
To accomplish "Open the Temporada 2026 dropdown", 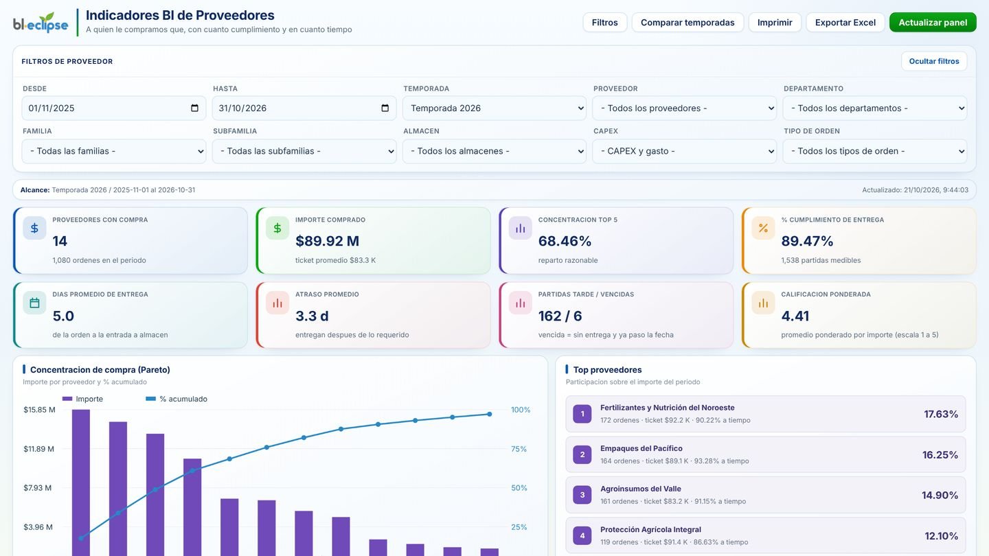I will pyautogui.click(x=494, y=108).
